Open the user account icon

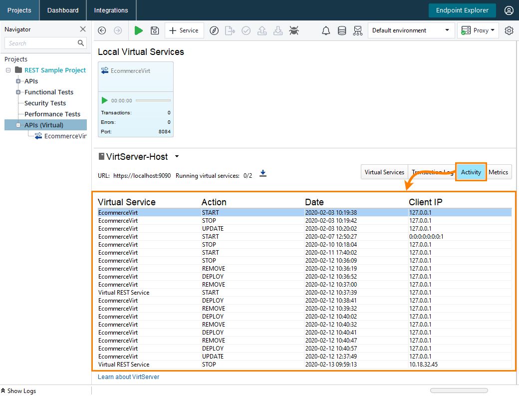click(509, 10)
